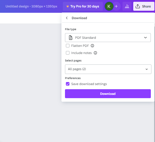This screenshot has height=142, width=155.
Task: Expand the All pages (2) dropdown
Action: tap(108, 69)
